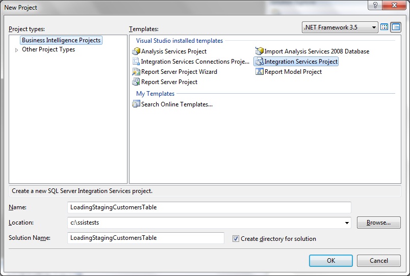The height and width of the screenshot is (276, 410).
Task: Open the Location path dropdown arrow
Action: [x=347, y=223]
